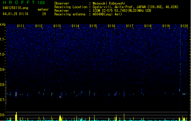Click the 0.7 kHz axis label
This screenshot has height=121, width=191.
pyautogui.click(x=2, y=100)
